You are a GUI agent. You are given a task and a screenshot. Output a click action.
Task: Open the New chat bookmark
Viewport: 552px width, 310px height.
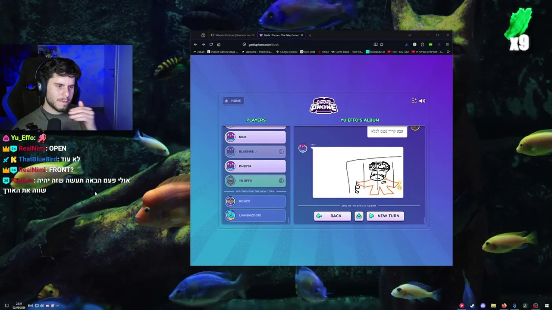(307, 52)
